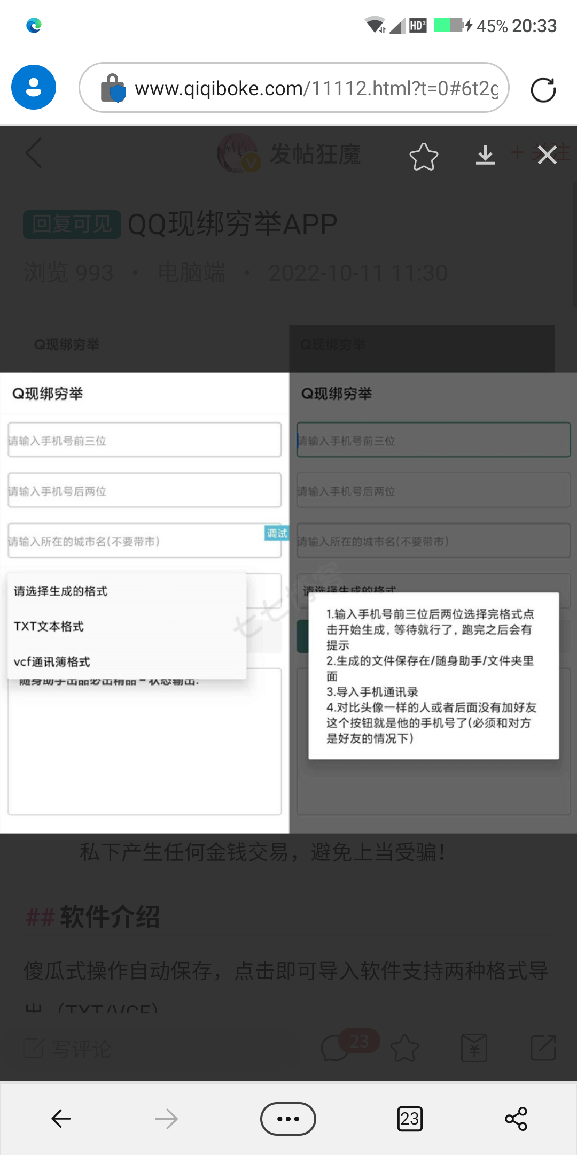Focus the left city name input field

click(144, 541)
